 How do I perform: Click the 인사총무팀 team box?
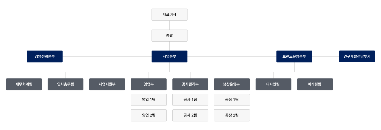pyautogui.click(x=65, y=84)
